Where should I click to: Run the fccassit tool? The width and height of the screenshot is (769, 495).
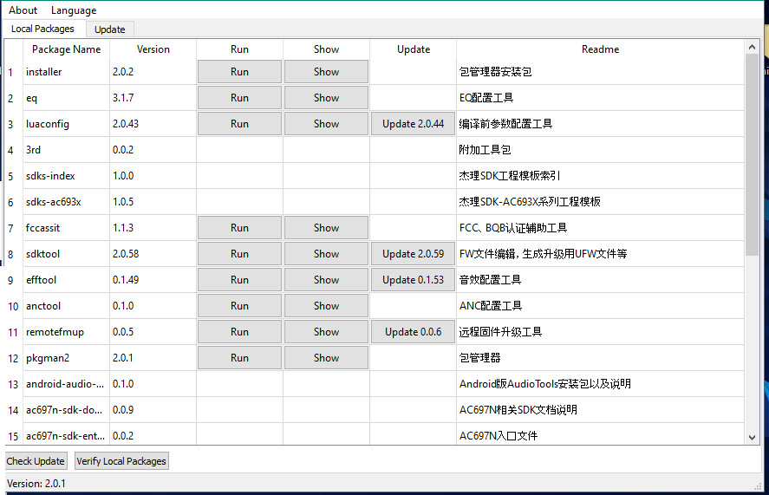pos(239,228)
